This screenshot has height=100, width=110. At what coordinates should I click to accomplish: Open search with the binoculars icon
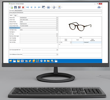tap(99, 7)
